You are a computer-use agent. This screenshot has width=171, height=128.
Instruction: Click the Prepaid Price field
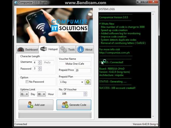click(83, 70)
